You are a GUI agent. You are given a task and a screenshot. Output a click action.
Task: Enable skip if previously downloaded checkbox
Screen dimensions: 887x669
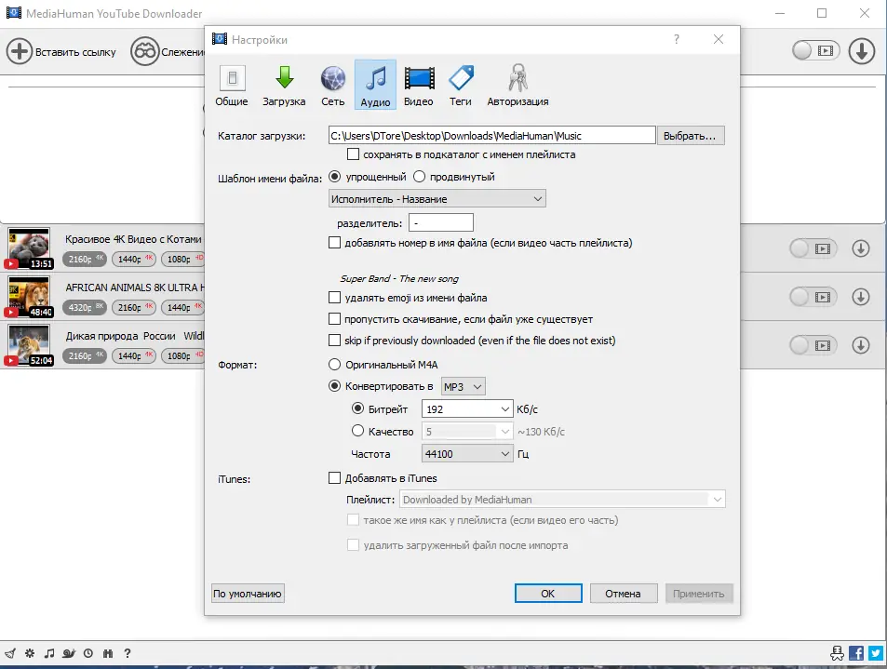[x=334, y=341]
